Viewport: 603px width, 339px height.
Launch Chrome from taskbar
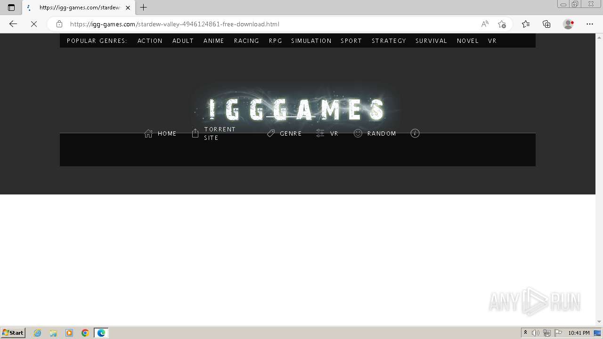coord(85,333)
